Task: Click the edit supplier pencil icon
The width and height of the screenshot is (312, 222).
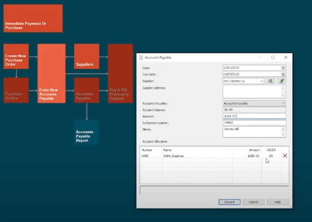Action: (x=281, y=81)
